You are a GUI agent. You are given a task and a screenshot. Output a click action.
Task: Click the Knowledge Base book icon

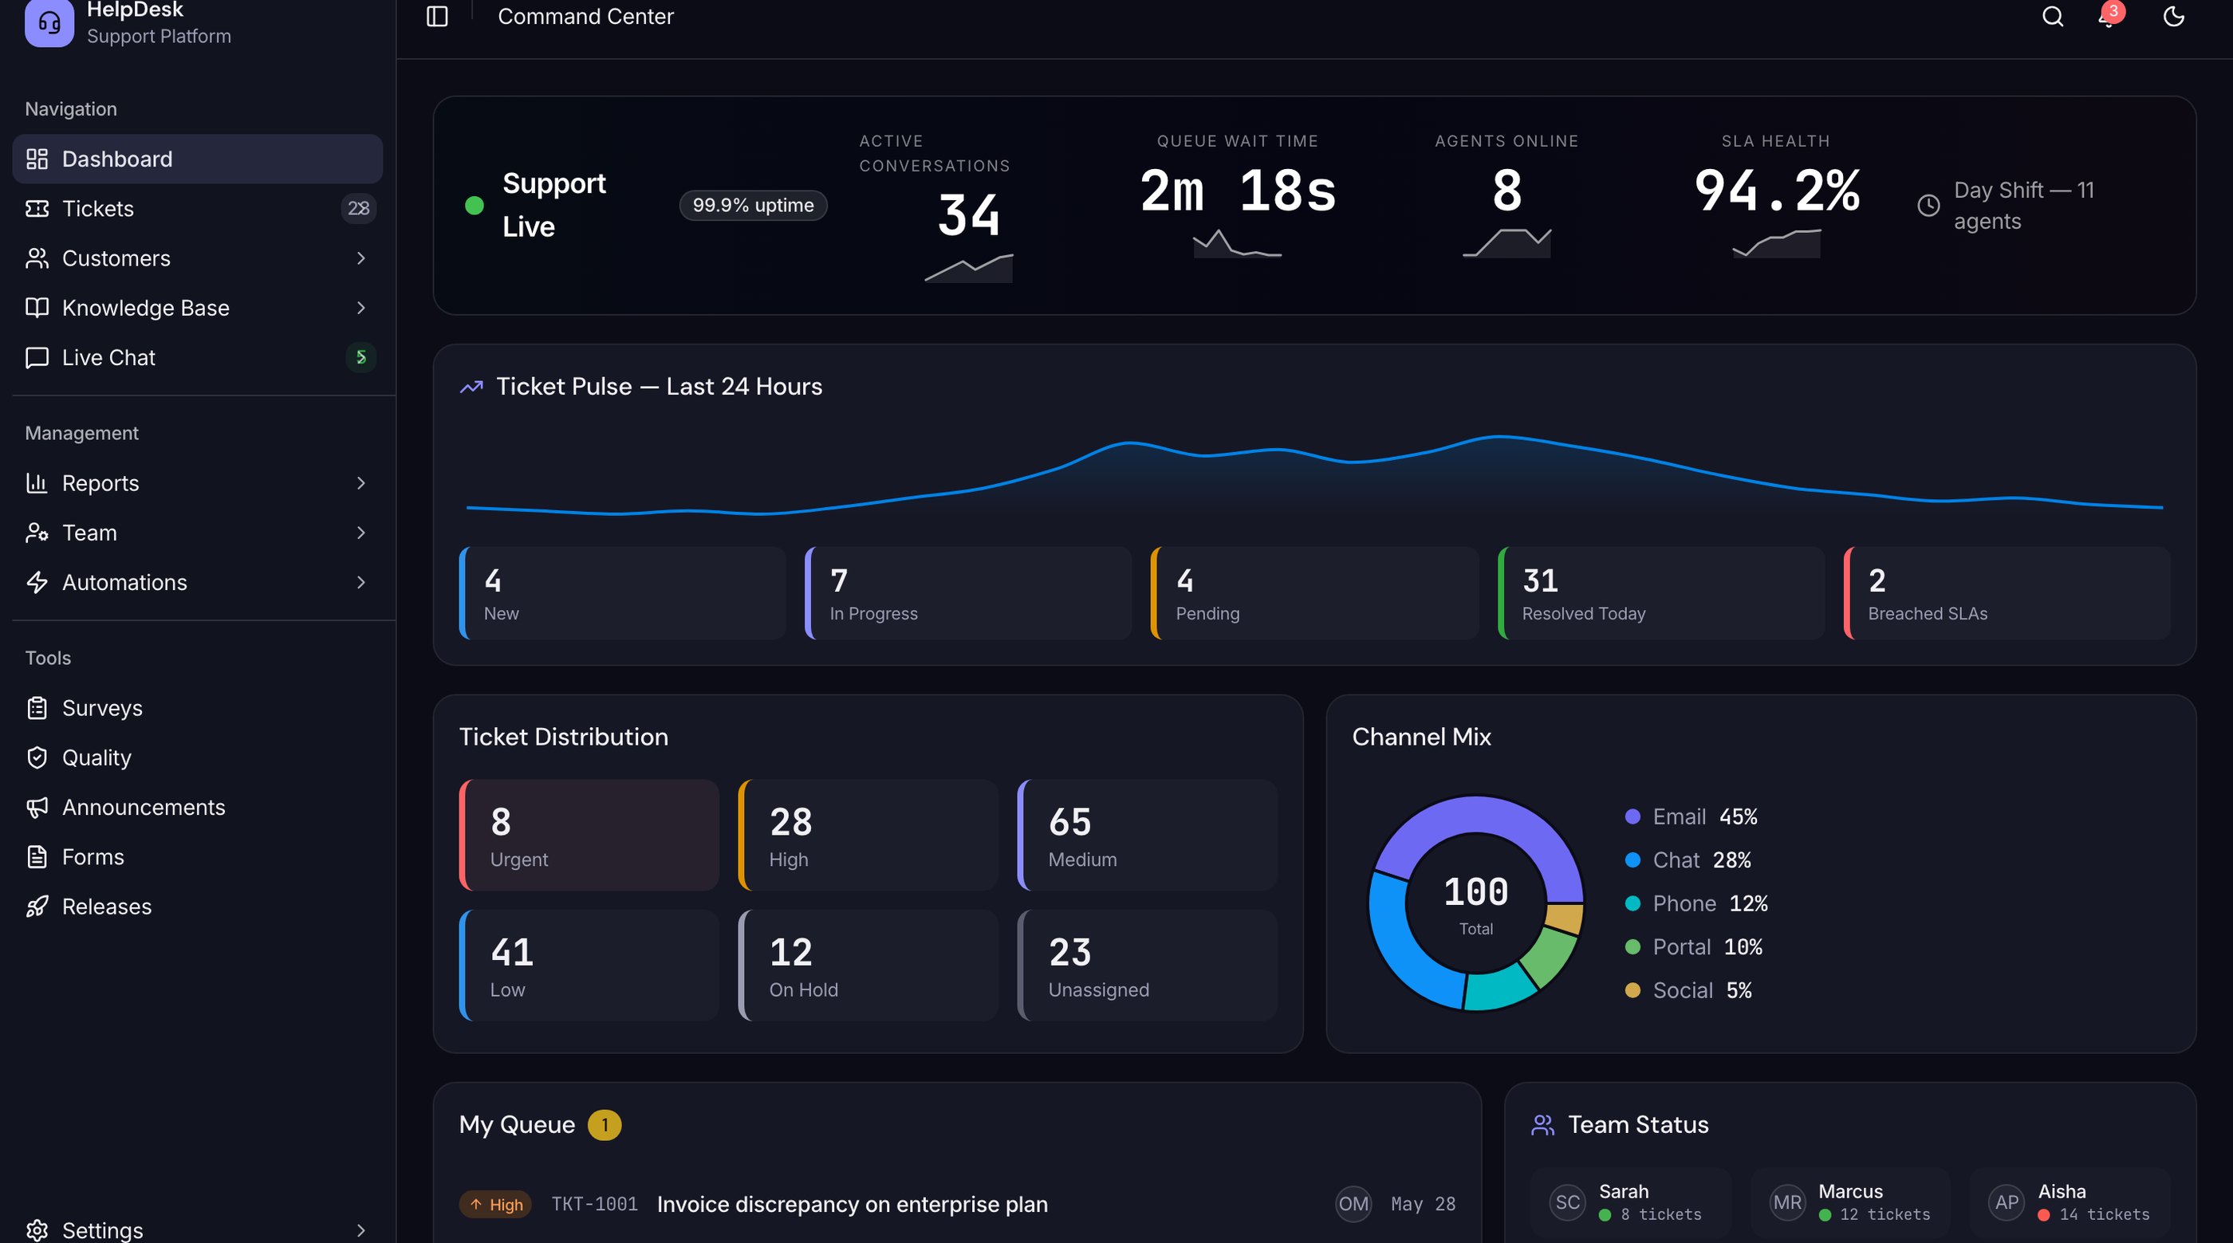pyautogui.click(x=37, y=308)
